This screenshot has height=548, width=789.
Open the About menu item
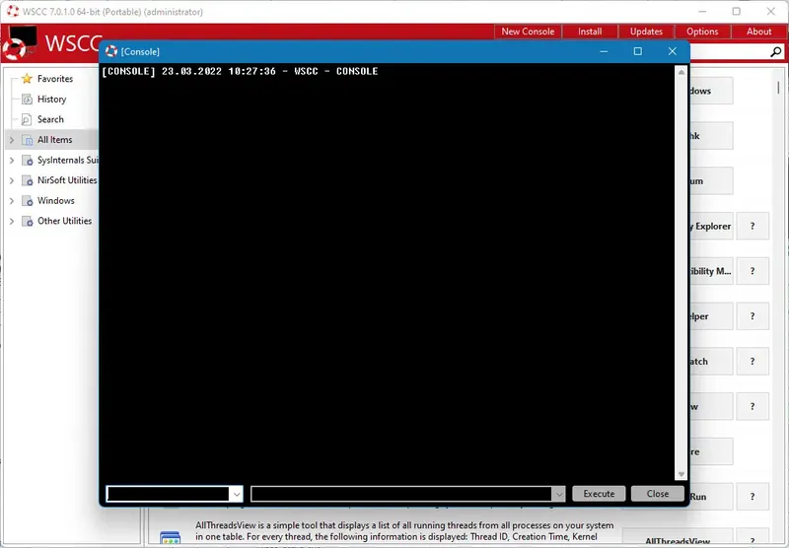tap(758, 32)
